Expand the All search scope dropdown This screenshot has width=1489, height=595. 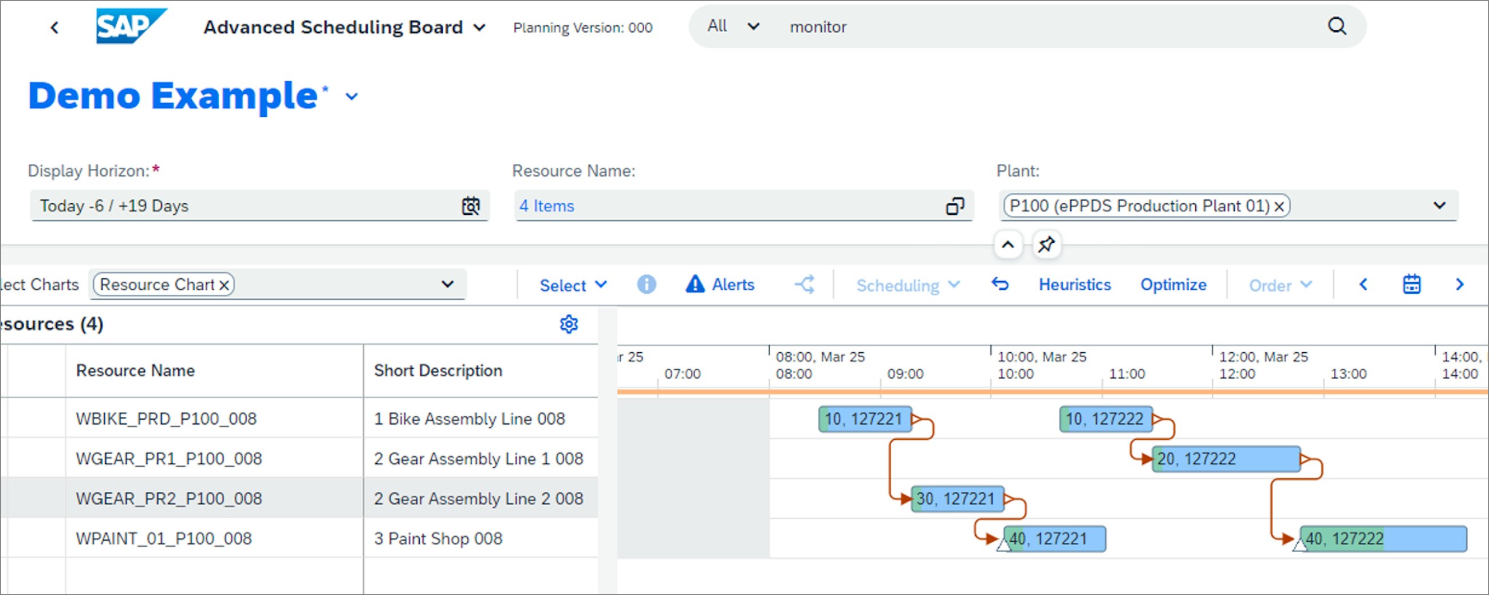point(734,26)
